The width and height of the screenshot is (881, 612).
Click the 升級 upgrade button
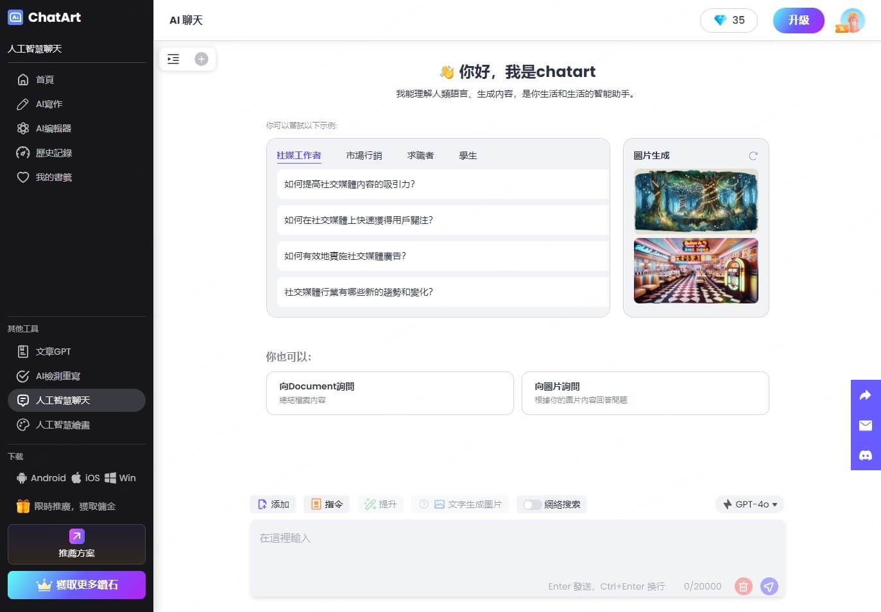[x=798, y=21]
